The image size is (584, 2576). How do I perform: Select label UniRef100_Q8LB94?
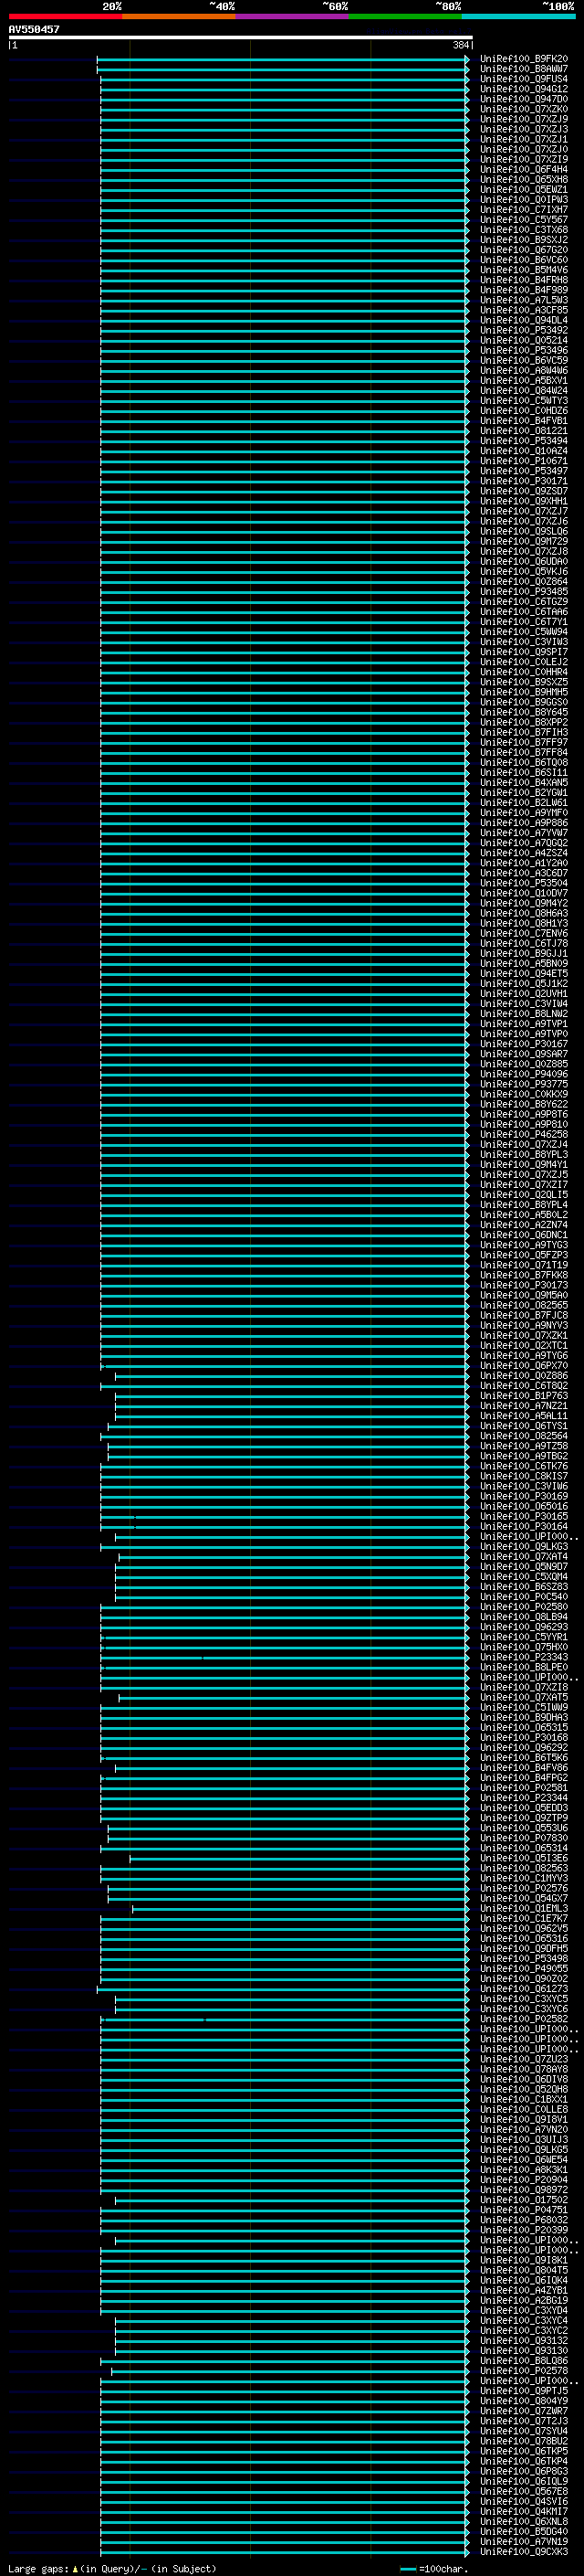[523, 1617]
